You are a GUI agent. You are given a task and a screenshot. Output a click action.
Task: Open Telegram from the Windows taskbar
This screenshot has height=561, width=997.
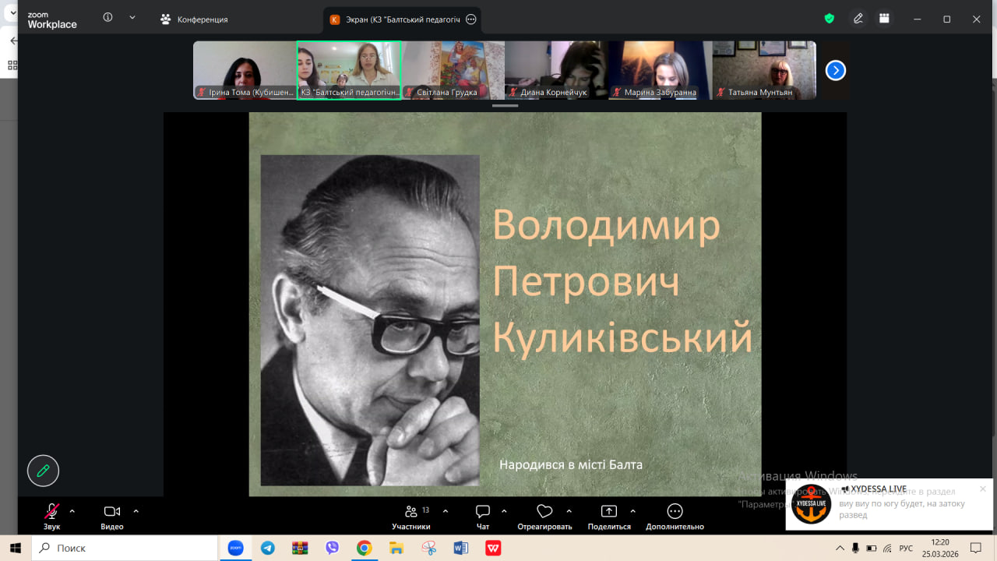click(x=268, y=548)
